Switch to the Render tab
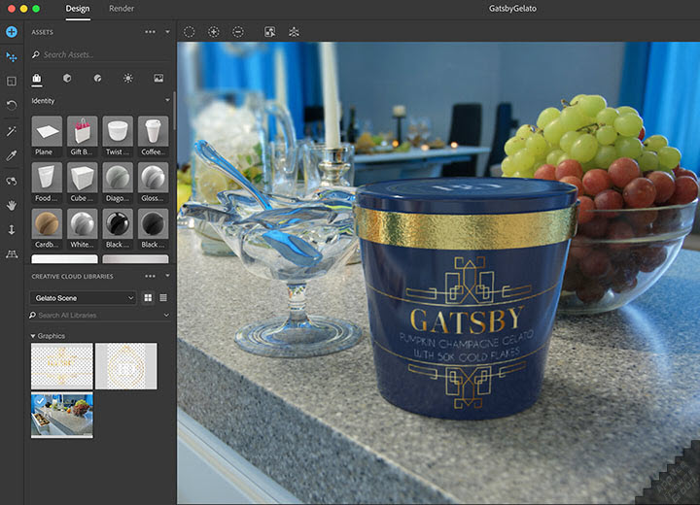This screenshot has height=505, width=700. [122, 9]
